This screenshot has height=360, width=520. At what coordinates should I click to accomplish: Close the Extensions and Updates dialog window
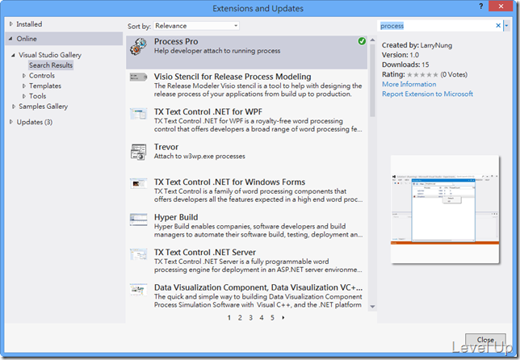pos(501,6)
